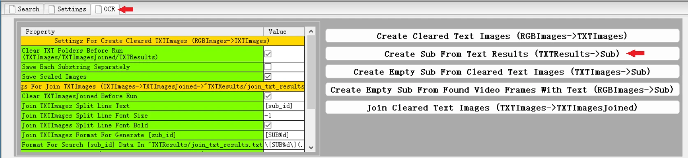Click the Property column header
This screenshot has width=688, height=158.
[x=142, y=32]
